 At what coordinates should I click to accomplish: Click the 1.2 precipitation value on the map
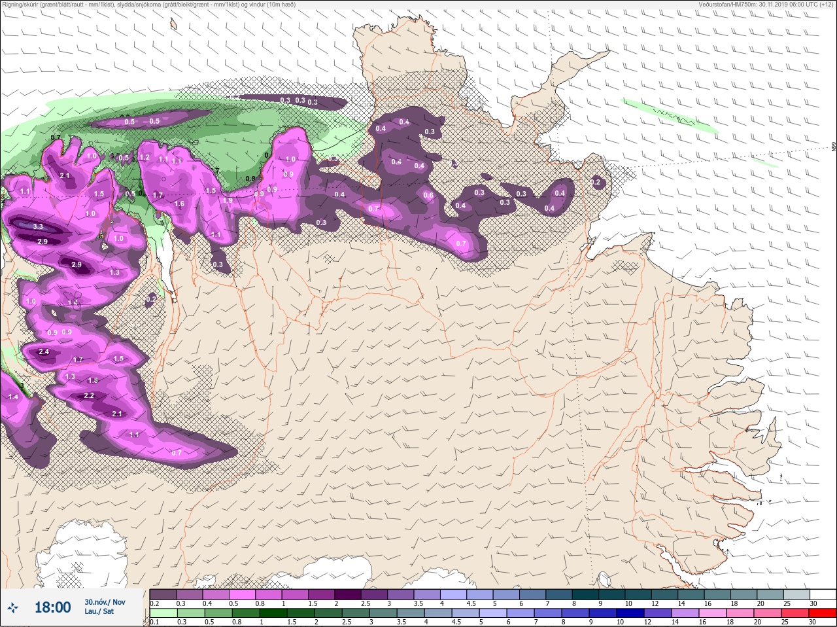tap(145, 158)
